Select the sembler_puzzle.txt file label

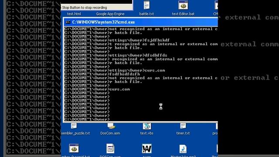(x=75, y=133)
